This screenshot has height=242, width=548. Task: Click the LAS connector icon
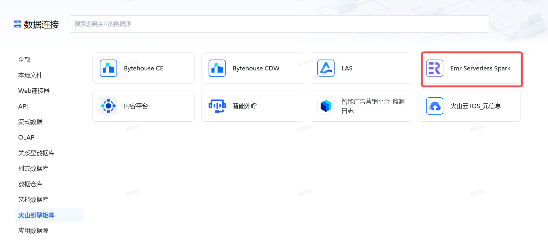[x=326, y=68]
